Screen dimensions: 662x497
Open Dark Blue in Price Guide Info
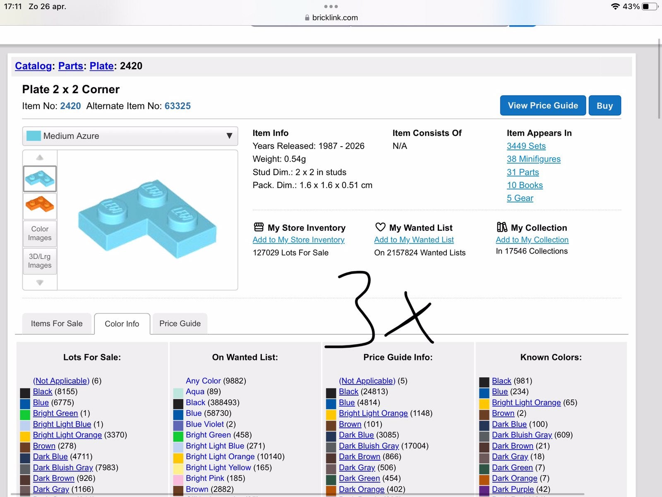[356, 435]
